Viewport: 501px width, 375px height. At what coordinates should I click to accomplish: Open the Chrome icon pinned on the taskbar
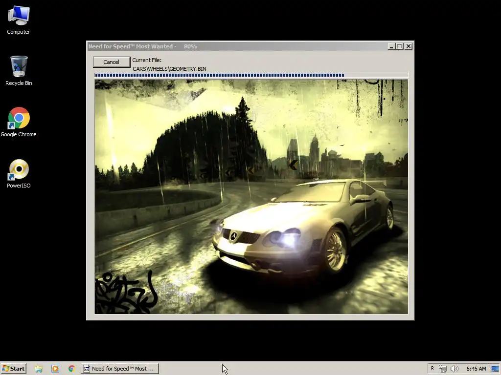(71, 369)
